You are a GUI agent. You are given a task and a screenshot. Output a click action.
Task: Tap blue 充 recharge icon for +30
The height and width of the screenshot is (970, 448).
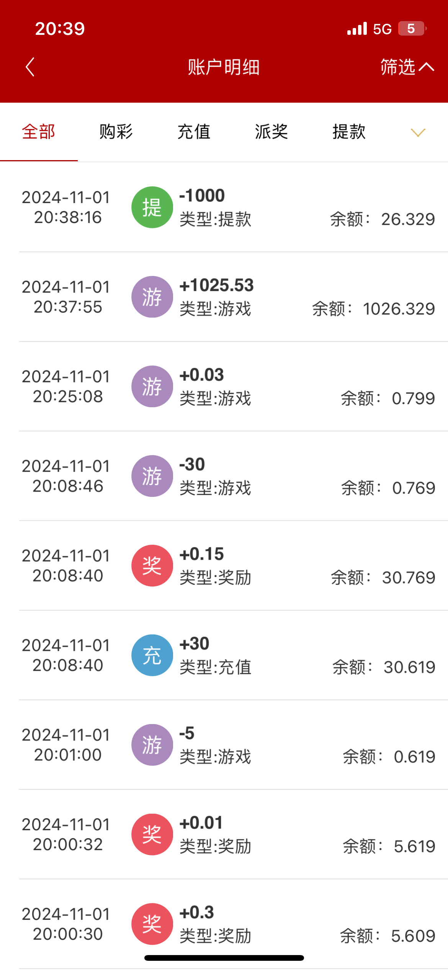pyautogui.click(x=152, y=655)
